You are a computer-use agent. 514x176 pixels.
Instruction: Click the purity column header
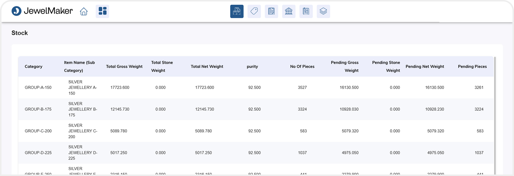pyautogui.click(x=252, y=66)
